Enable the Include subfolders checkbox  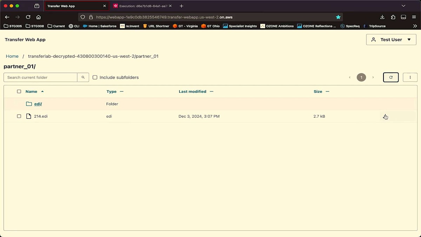pyautogui.click(x=95, y=77)
